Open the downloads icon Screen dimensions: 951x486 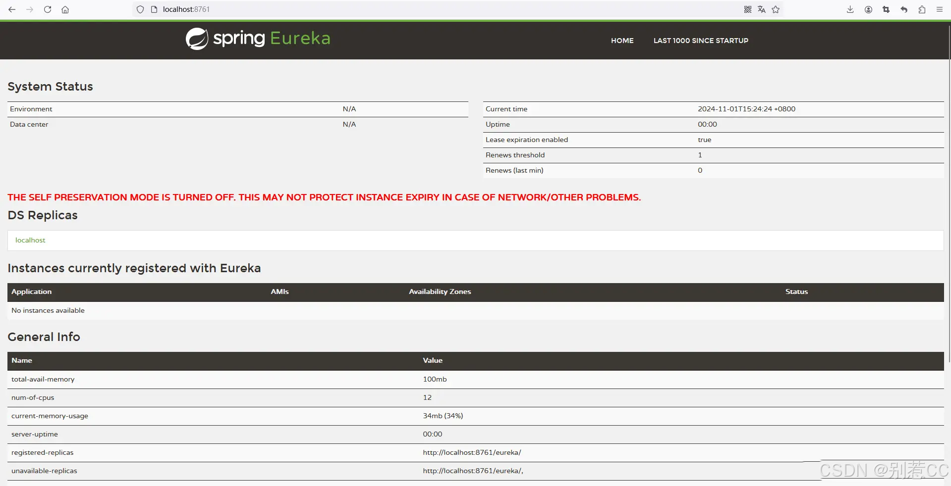(x=850, y=9)
